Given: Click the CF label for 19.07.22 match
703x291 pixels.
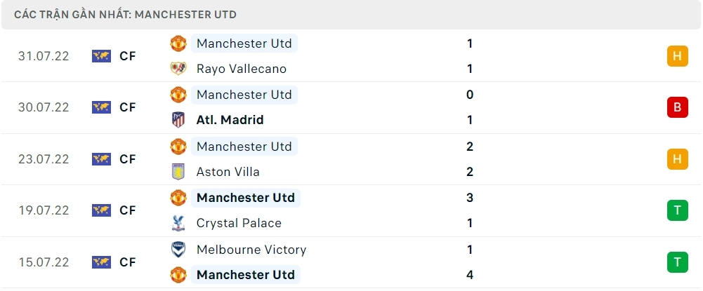Looking at the screenshot, I should tap(128, 210).
